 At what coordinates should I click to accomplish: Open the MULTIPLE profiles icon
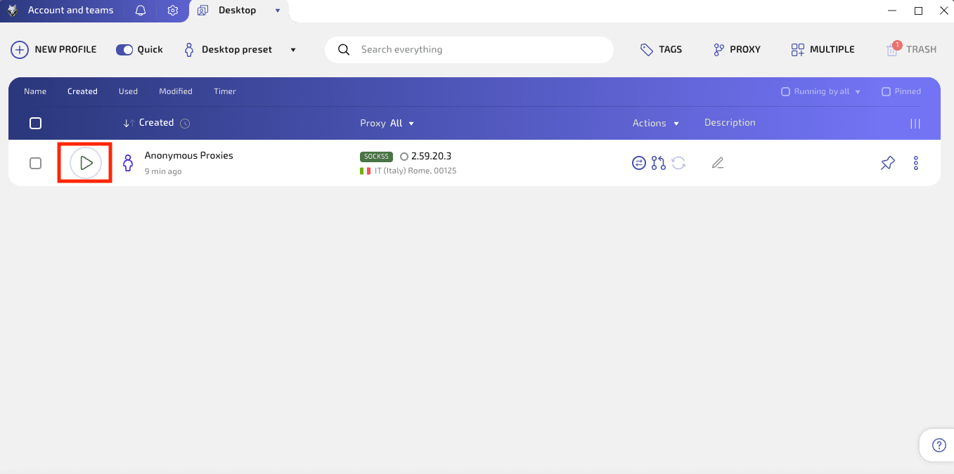pyautogui.click(x=797, y=49)
